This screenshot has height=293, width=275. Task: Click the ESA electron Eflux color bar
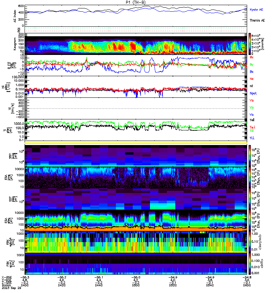point(250,221)
